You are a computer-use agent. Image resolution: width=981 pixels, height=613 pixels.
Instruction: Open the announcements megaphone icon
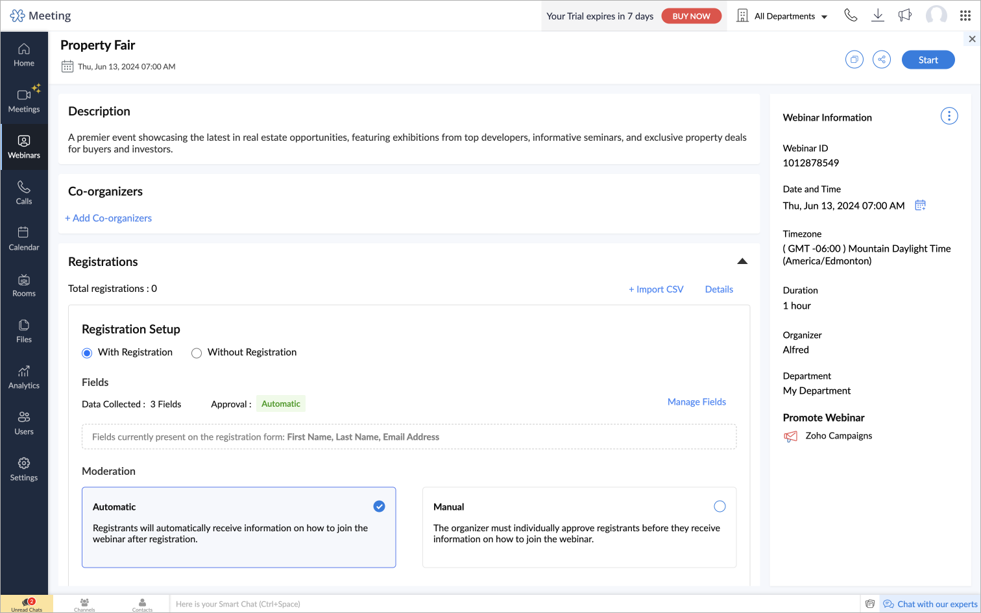904,16
